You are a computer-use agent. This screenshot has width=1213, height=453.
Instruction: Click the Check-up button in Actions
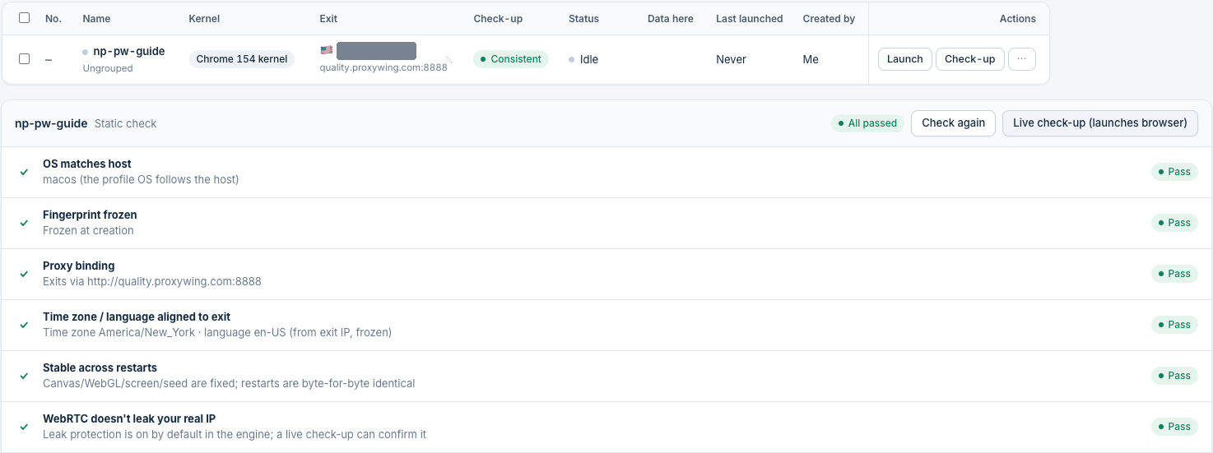[969, 59]
